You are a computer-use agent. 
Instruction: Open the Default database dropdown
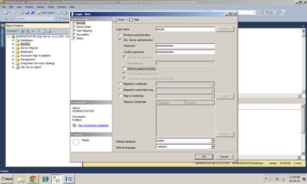[212, 140]
